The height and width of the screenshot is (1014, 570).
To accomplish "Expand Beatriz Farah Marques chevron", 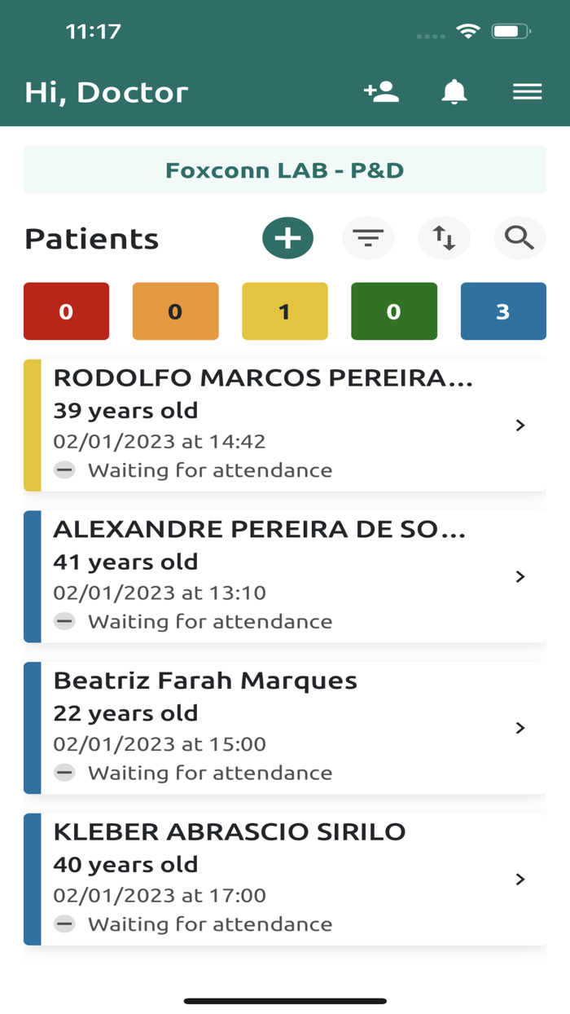I will 520,728.
